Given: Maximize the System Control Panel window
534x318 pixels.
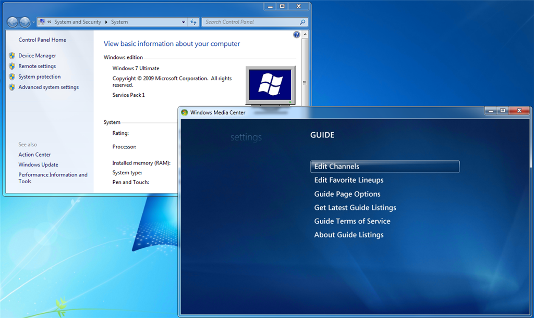Looking at the screenshot, I should (282, 6).
